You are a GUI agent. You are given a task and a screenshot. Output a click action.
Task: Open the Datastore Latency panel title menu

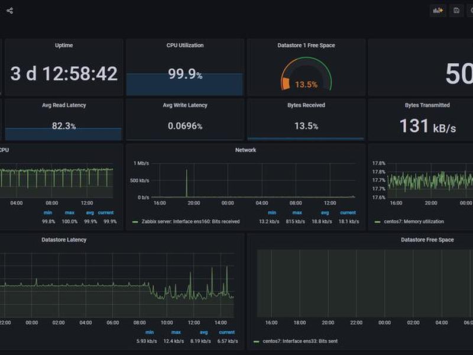(64, 240)
